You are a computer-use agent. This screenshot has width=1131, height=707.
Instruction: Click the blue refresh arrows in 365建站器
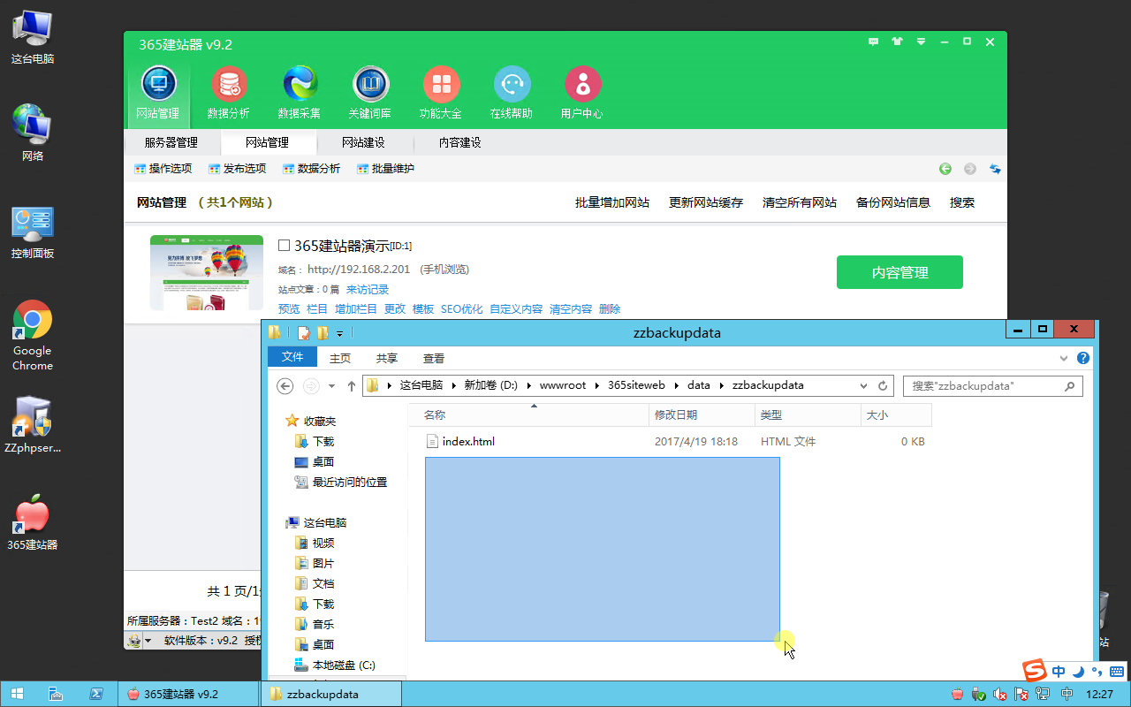tap(995, 169)
